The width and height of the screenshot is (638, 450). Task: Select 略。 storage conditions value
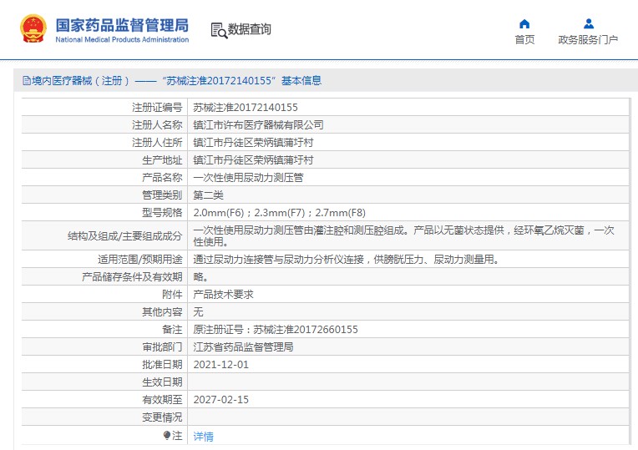coord(200,276)
